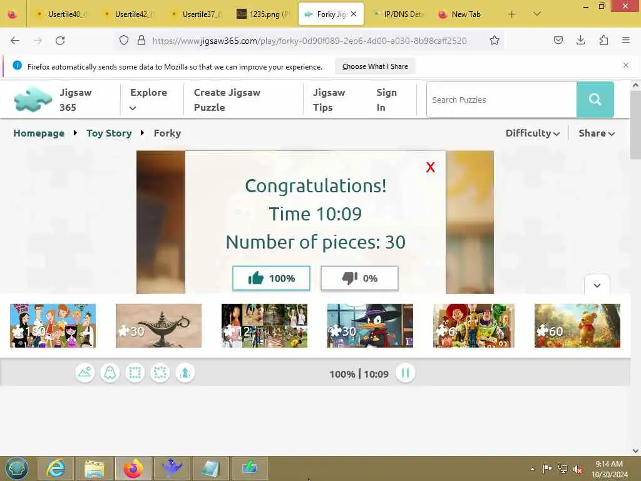Viewport: 641px width, 481px height.
Task: Click the address bar URL
Action: (309, 41)
